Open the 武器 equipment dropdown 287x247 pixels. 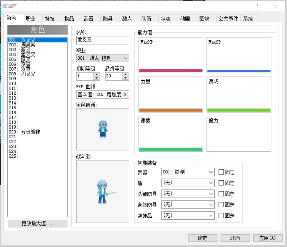point(188,172)
